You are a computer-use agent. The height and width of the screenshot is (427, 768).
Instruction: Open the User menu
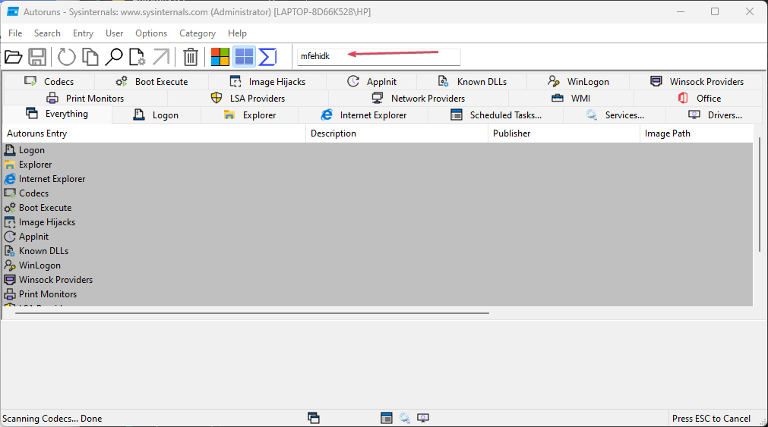[115, 33]
